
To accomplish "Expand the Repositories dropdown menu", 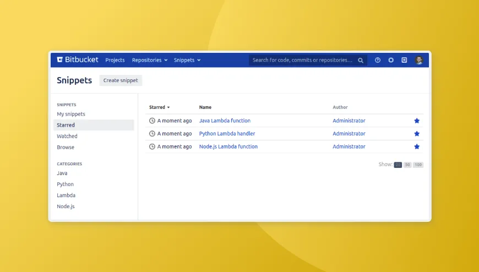I will pos(150,60).
